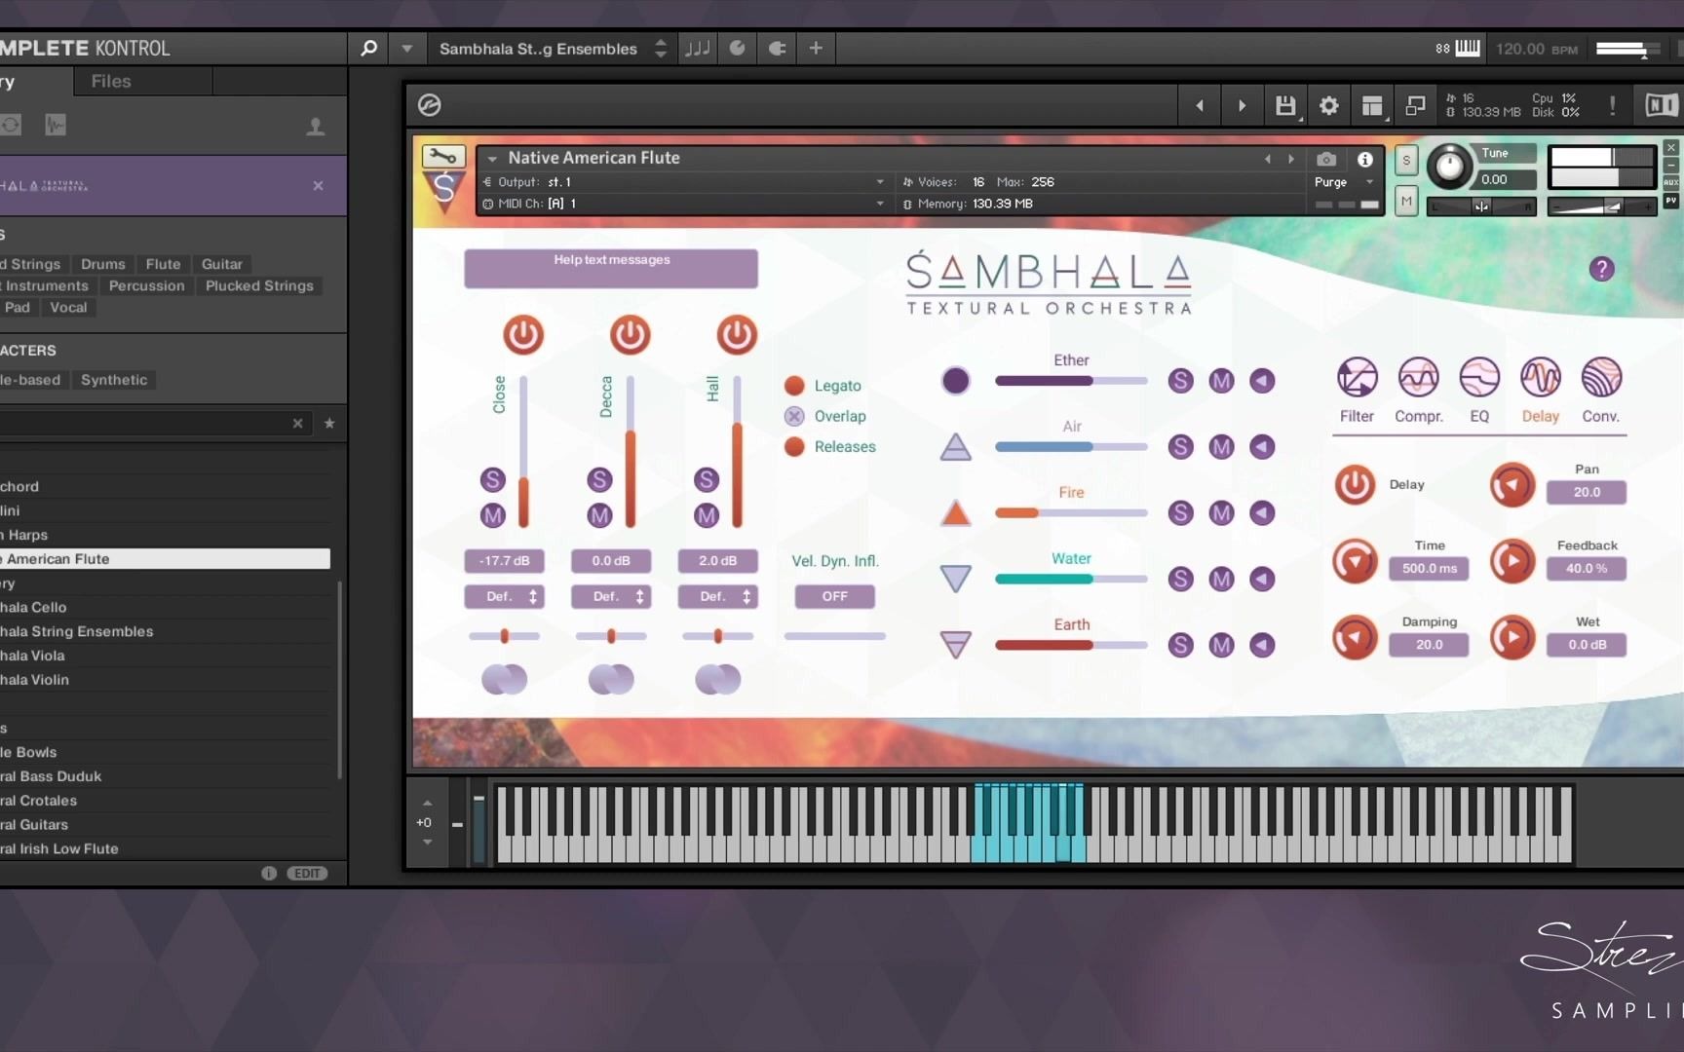
Task: Click the search magnifier icon
Action: 368,48
